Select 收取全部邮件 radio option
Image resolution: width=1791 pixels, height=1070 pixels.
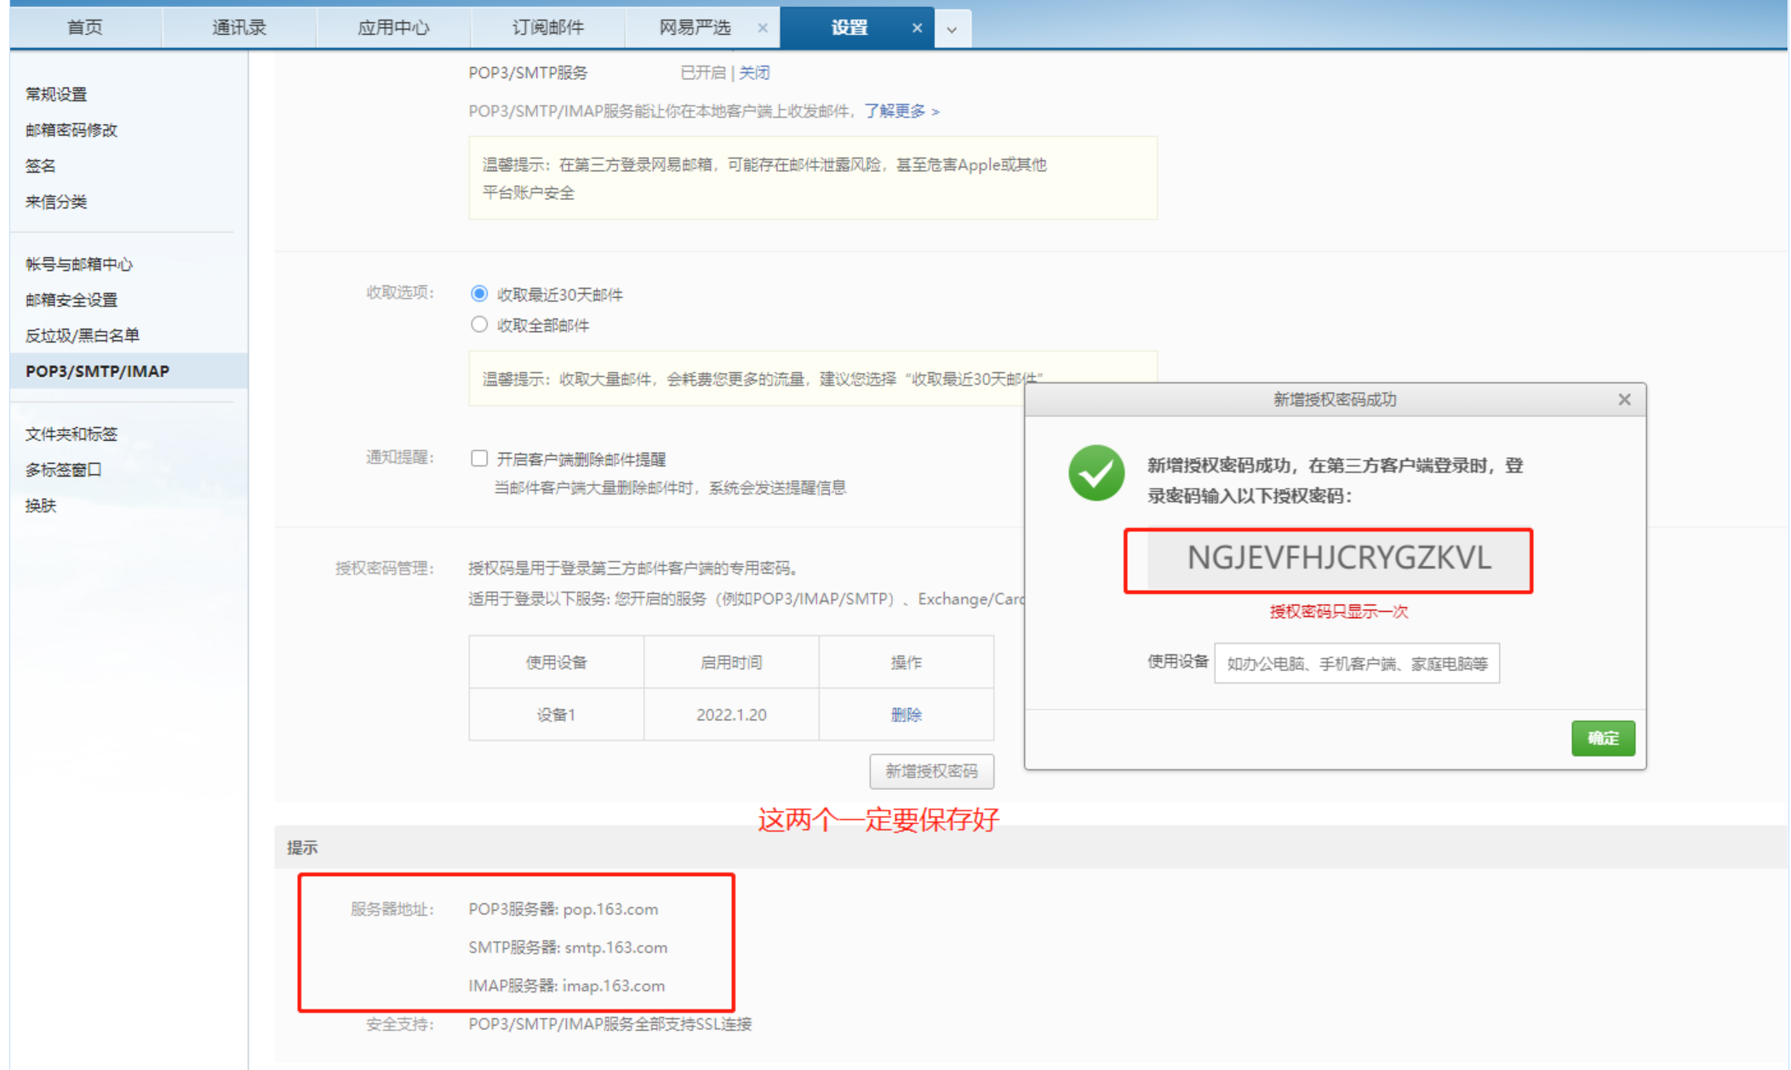(479, 324)
